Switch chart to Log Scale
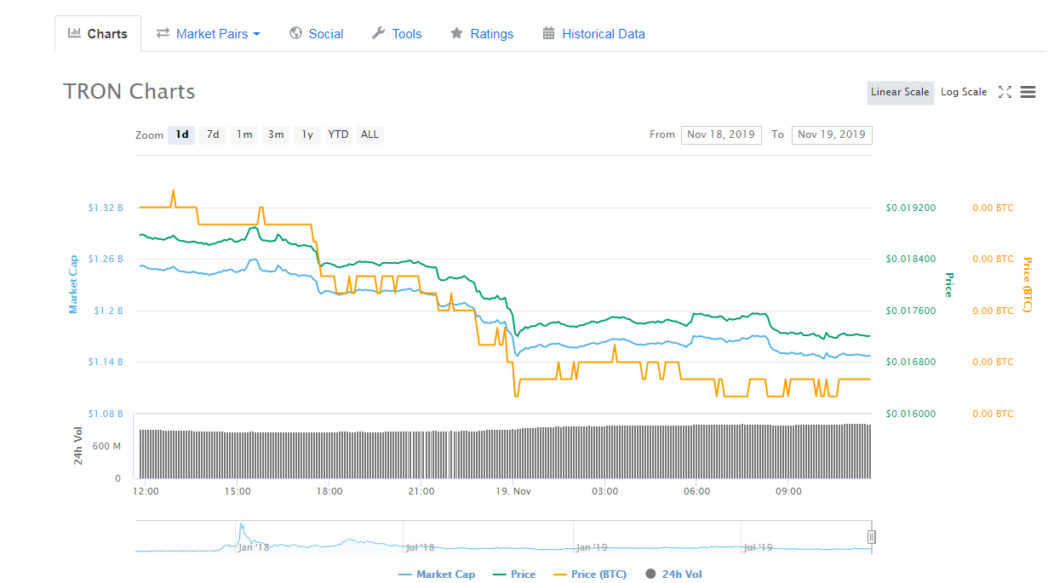The height and width of the screenshot is (583, 1048). point(964,92)
